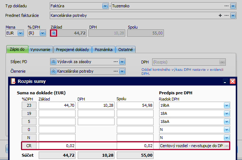The image size is (242, 160).
Task: Switch to the Vyrovnanie tab
Action: click(x=41, y=50)
